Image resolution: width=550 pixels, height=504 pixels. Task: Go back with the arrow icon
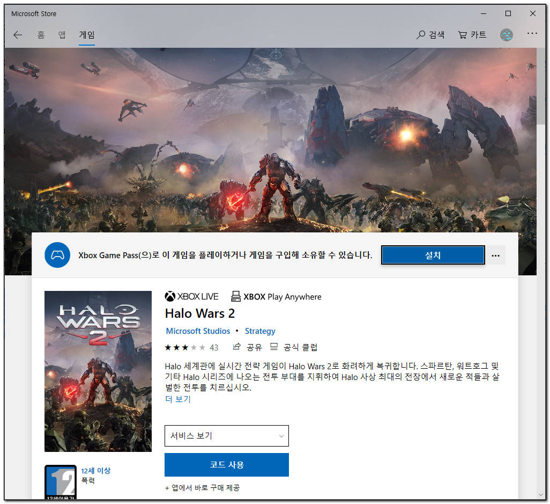(x=18, y=35)
